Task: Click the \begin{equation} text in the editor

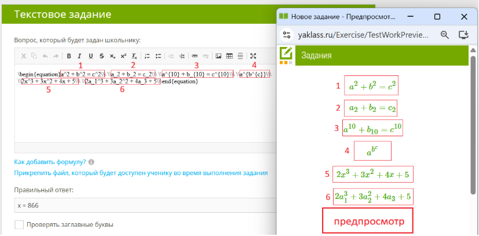Action: tap(39, 74)
